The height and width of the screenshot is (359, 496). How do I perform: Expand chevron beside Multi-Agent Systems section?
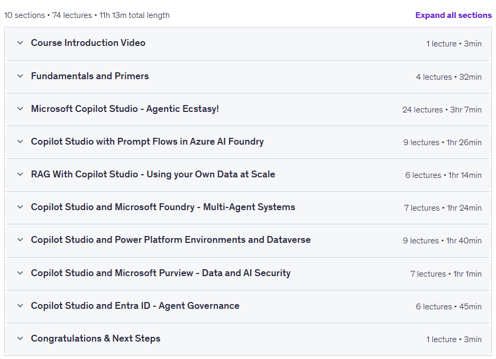point(20,207)
